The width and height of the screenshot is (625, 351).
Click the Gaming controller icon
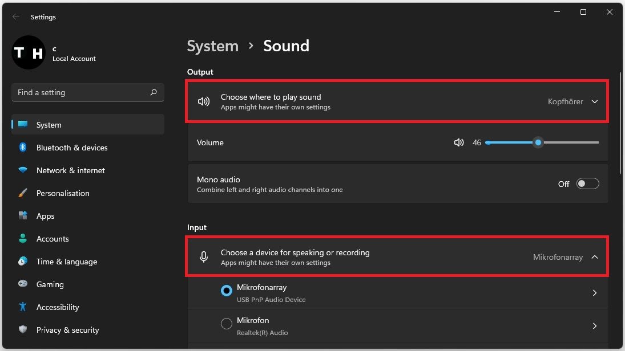click(23, 284)
